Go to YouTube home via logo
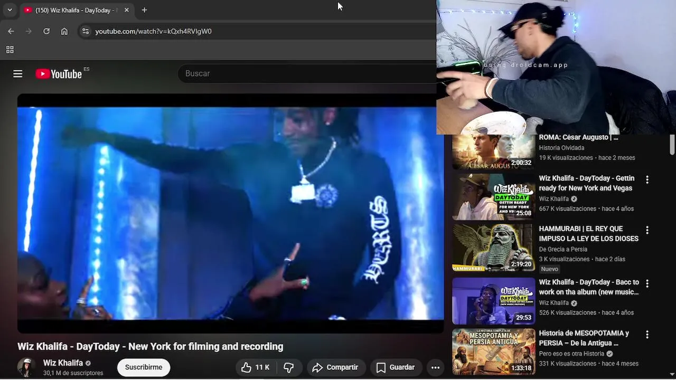The height and width of the screenshot is (380, 676). point(59,74)
